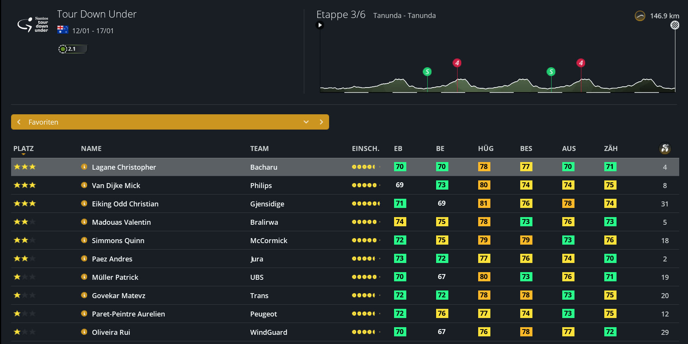
Task: Click team name McCormick
Action: click(x=269, y=240)
